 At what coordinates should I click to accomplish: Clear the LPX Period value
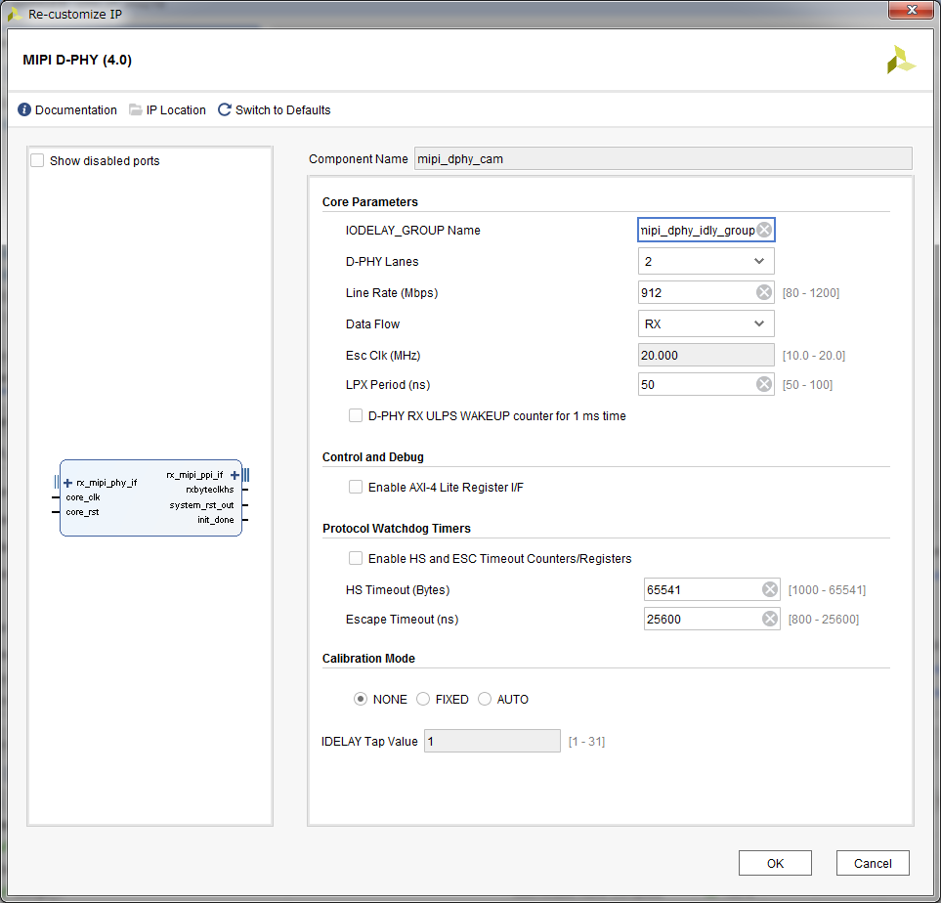point(764,384)
